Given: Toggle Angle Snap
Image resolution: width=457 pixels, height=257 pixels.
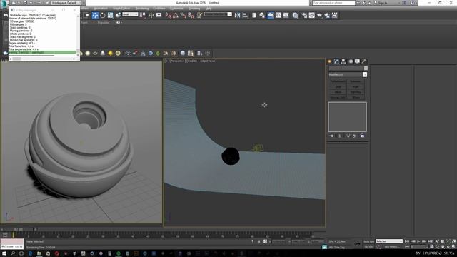Looking at the screenshot, I should click(x=176, y=15).
